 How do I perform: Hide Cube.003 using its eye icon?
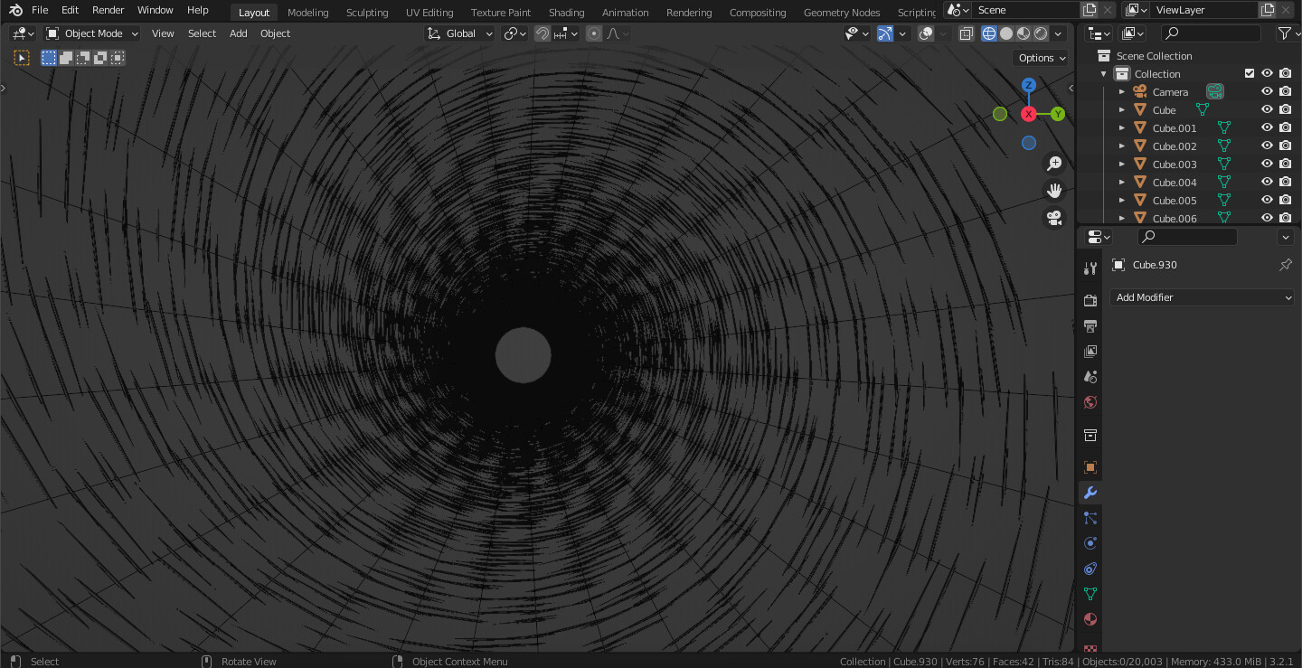point(1267,164)
